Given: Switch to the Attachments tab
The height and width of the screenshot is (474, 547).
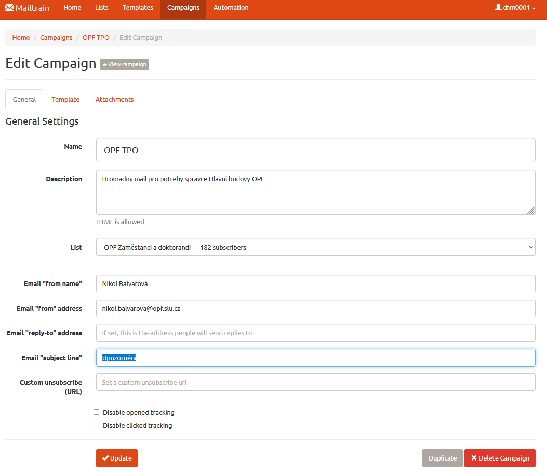Looking at the screenshot, I should click(114, 99).
